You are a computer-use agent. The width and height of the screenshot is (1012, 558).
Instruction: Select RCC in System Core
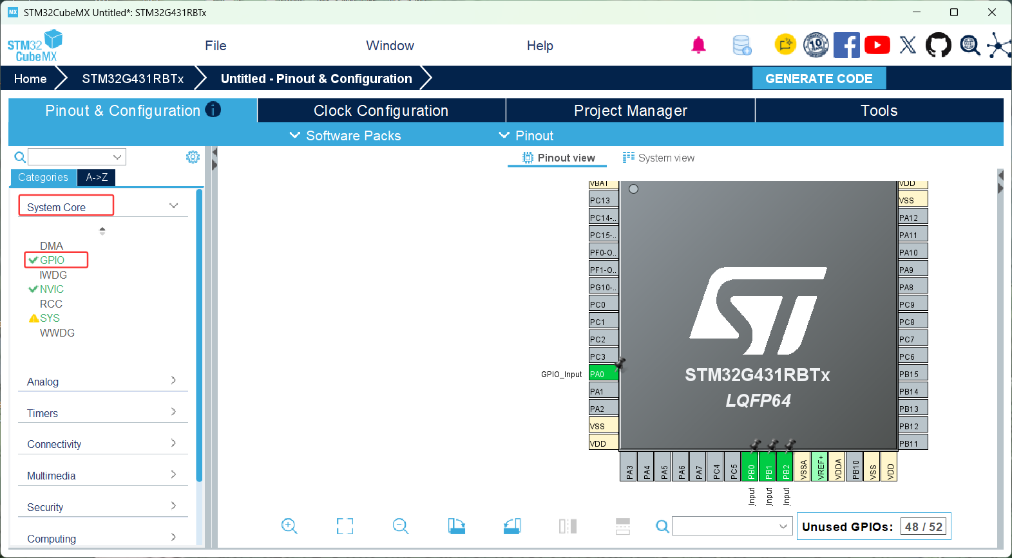coord(51,304)
